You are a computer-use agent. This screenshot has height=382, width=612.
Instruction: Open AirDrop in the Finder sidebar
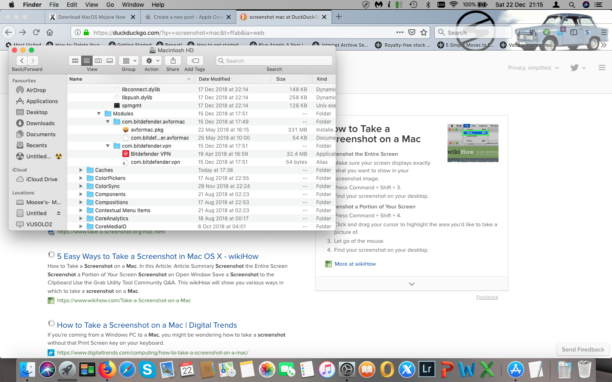click(x=36, y=90)
